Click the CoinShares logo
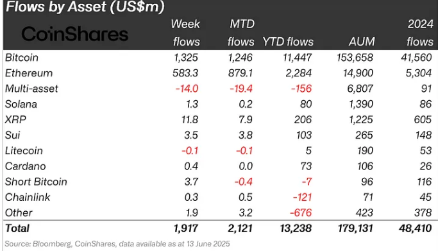This screenshot has width=438, height=251. (x=74, y=35)
